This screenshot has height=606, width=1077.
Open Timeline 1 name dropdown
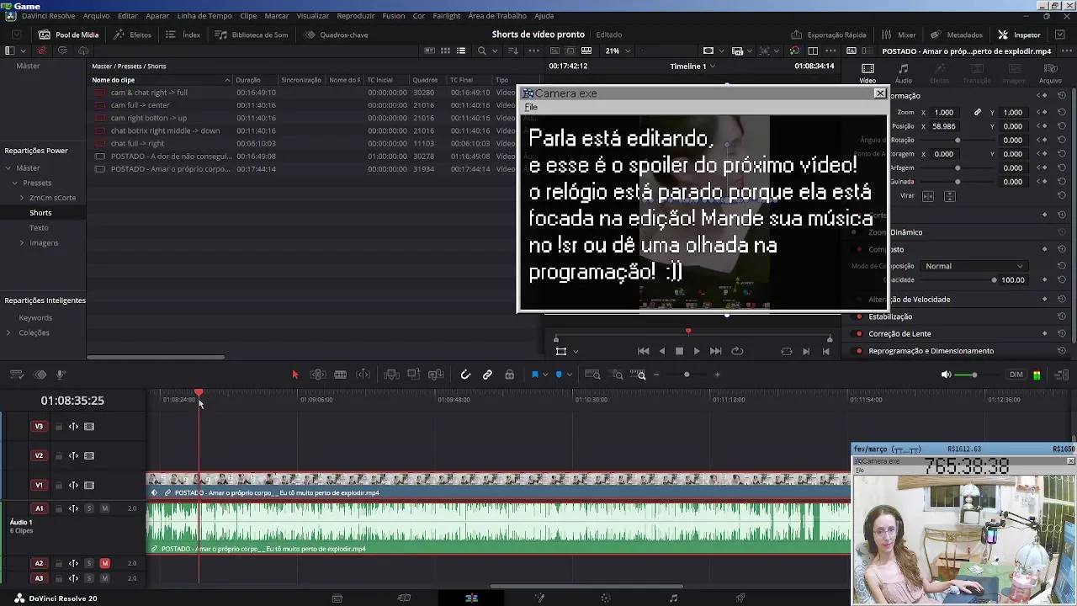pyautogui.click(x=692, y=66)
